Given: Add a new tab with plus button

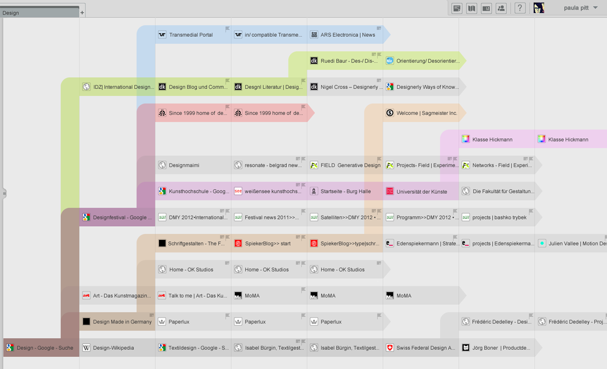Looking at the screenshot, I should (82, 13).
